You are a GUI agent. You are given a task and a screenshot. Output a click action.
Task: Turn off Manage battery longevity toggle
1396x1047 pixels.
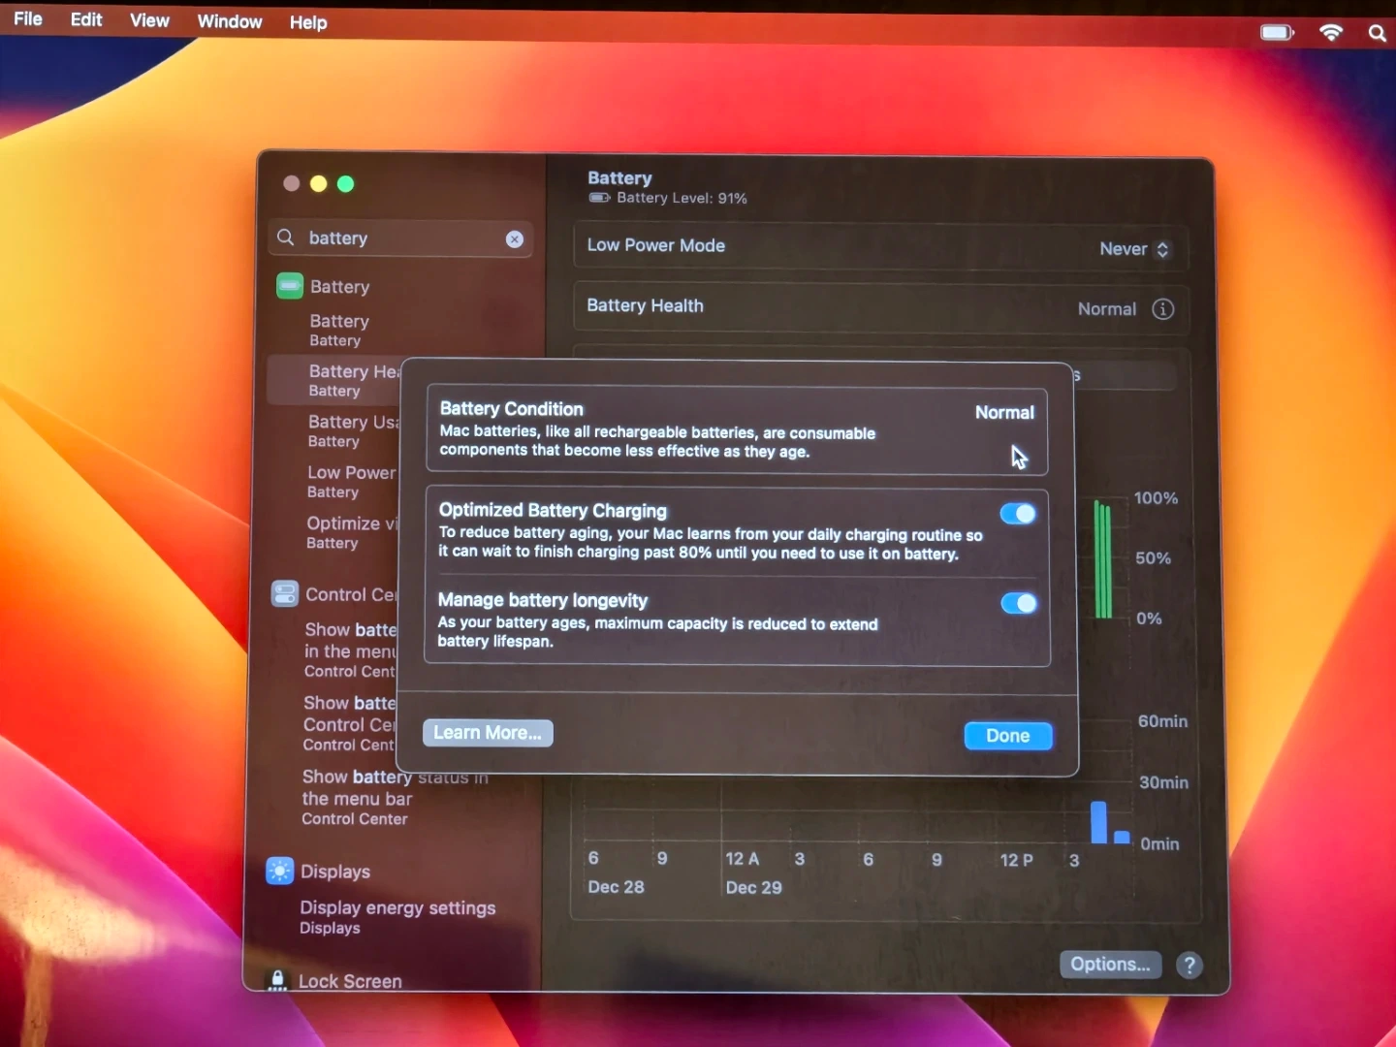tap(1019, 603)
